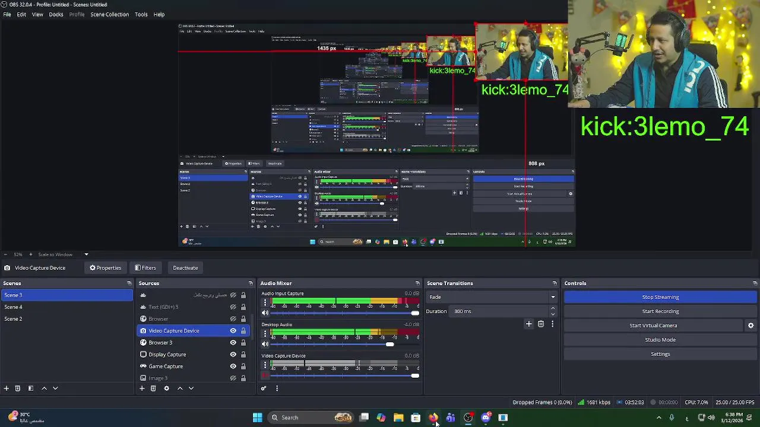Open Microsoft Store from taskbar

click(416, 418)
